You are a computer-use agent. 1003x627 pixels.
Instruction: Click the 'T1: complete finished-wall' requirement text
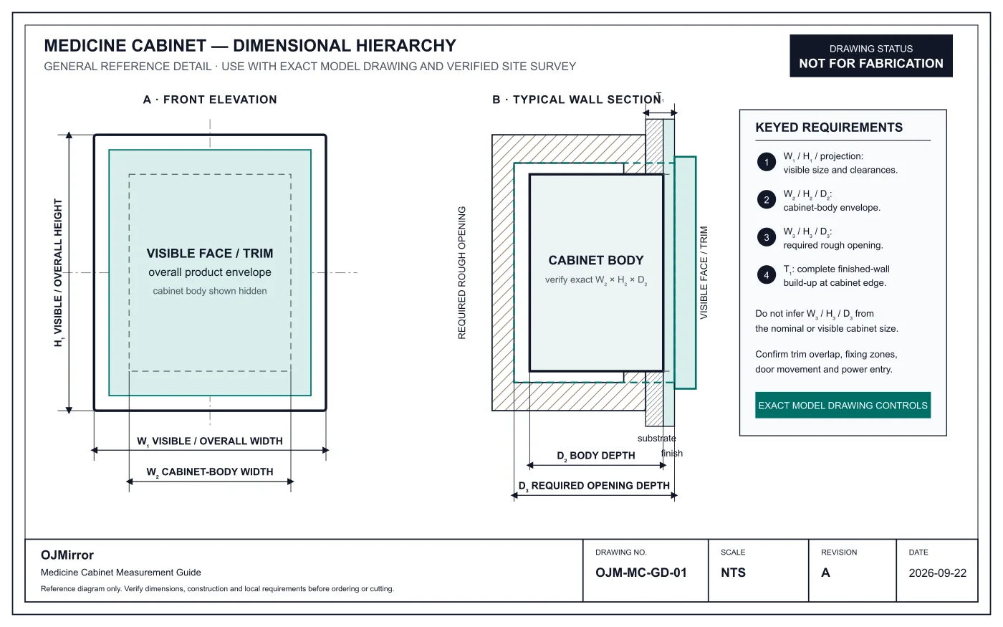(836, 269)
